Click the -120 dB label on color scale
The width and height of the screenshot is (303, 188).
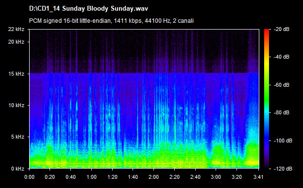pyautogui.click(x=283, y=169)
